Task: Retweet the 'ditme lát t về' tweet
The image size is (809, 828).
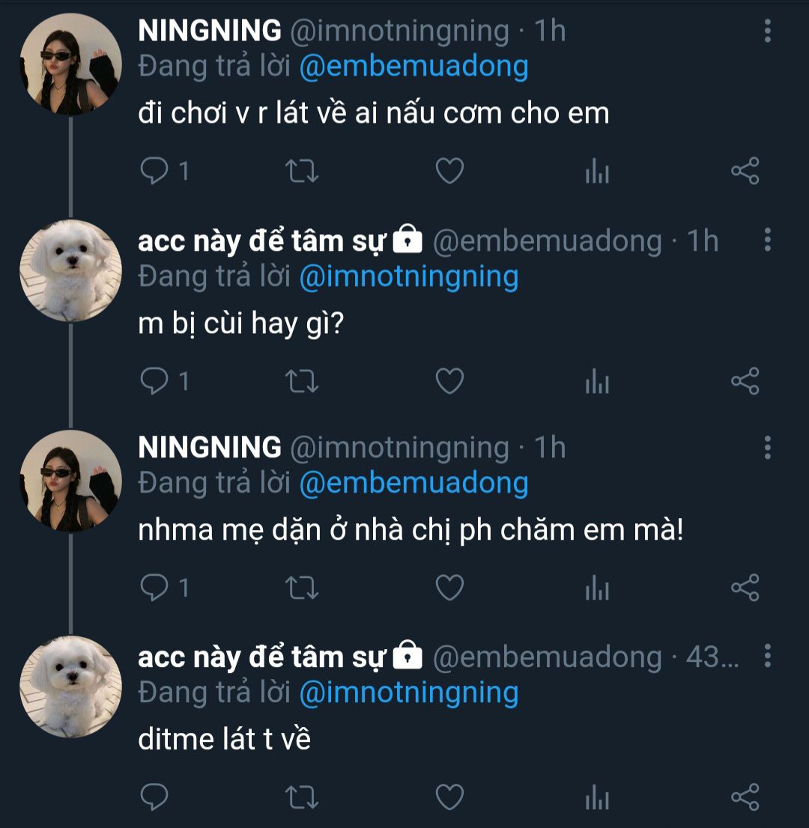Action: click(303, 797)
